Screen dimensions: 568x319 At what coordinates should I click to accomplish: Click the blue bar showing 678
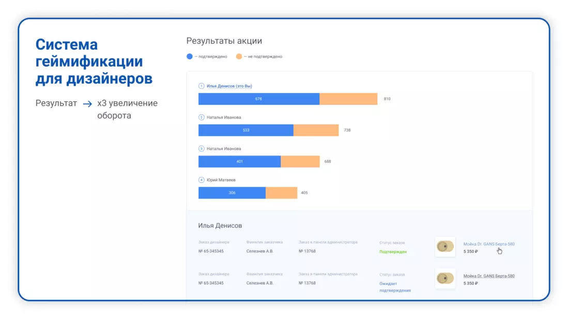(259, 99)
